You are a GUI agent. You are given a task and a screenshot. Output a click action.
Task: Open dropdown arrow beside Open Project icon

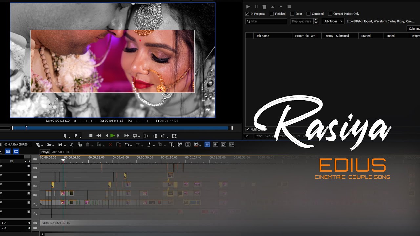click(x=53, y=145)
